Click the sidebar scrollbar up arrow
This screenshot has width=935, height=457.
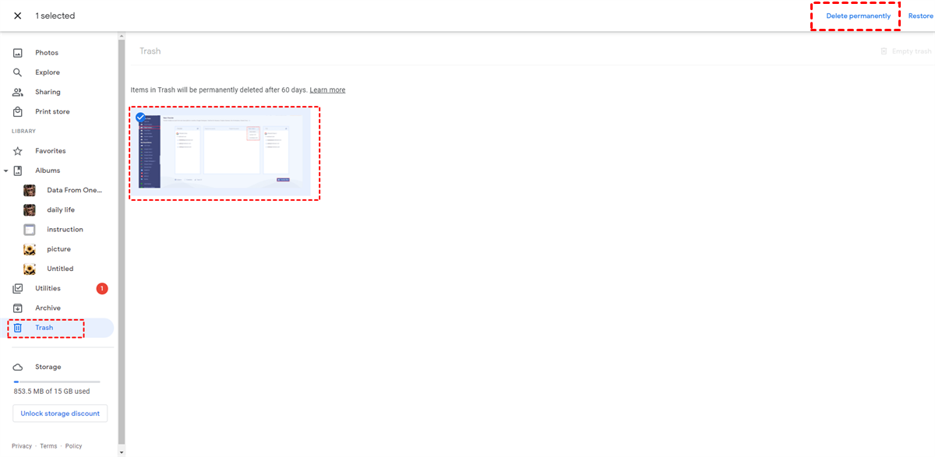pyautogui.click(x=121, y=36)
